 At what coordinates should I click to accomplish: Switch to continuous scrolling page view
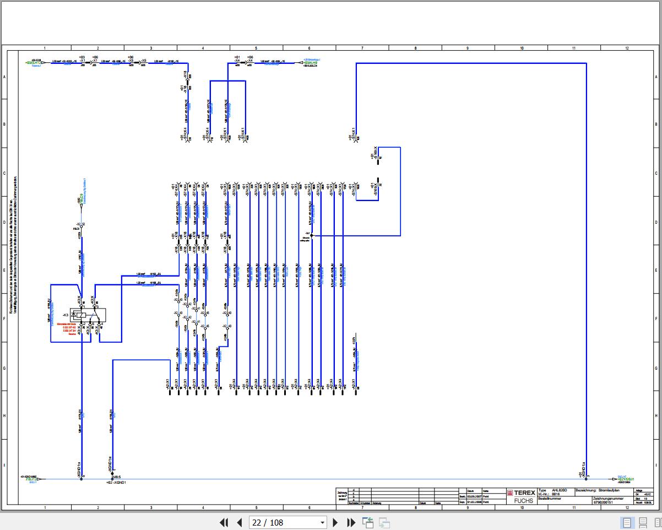(x=643, y=523)
